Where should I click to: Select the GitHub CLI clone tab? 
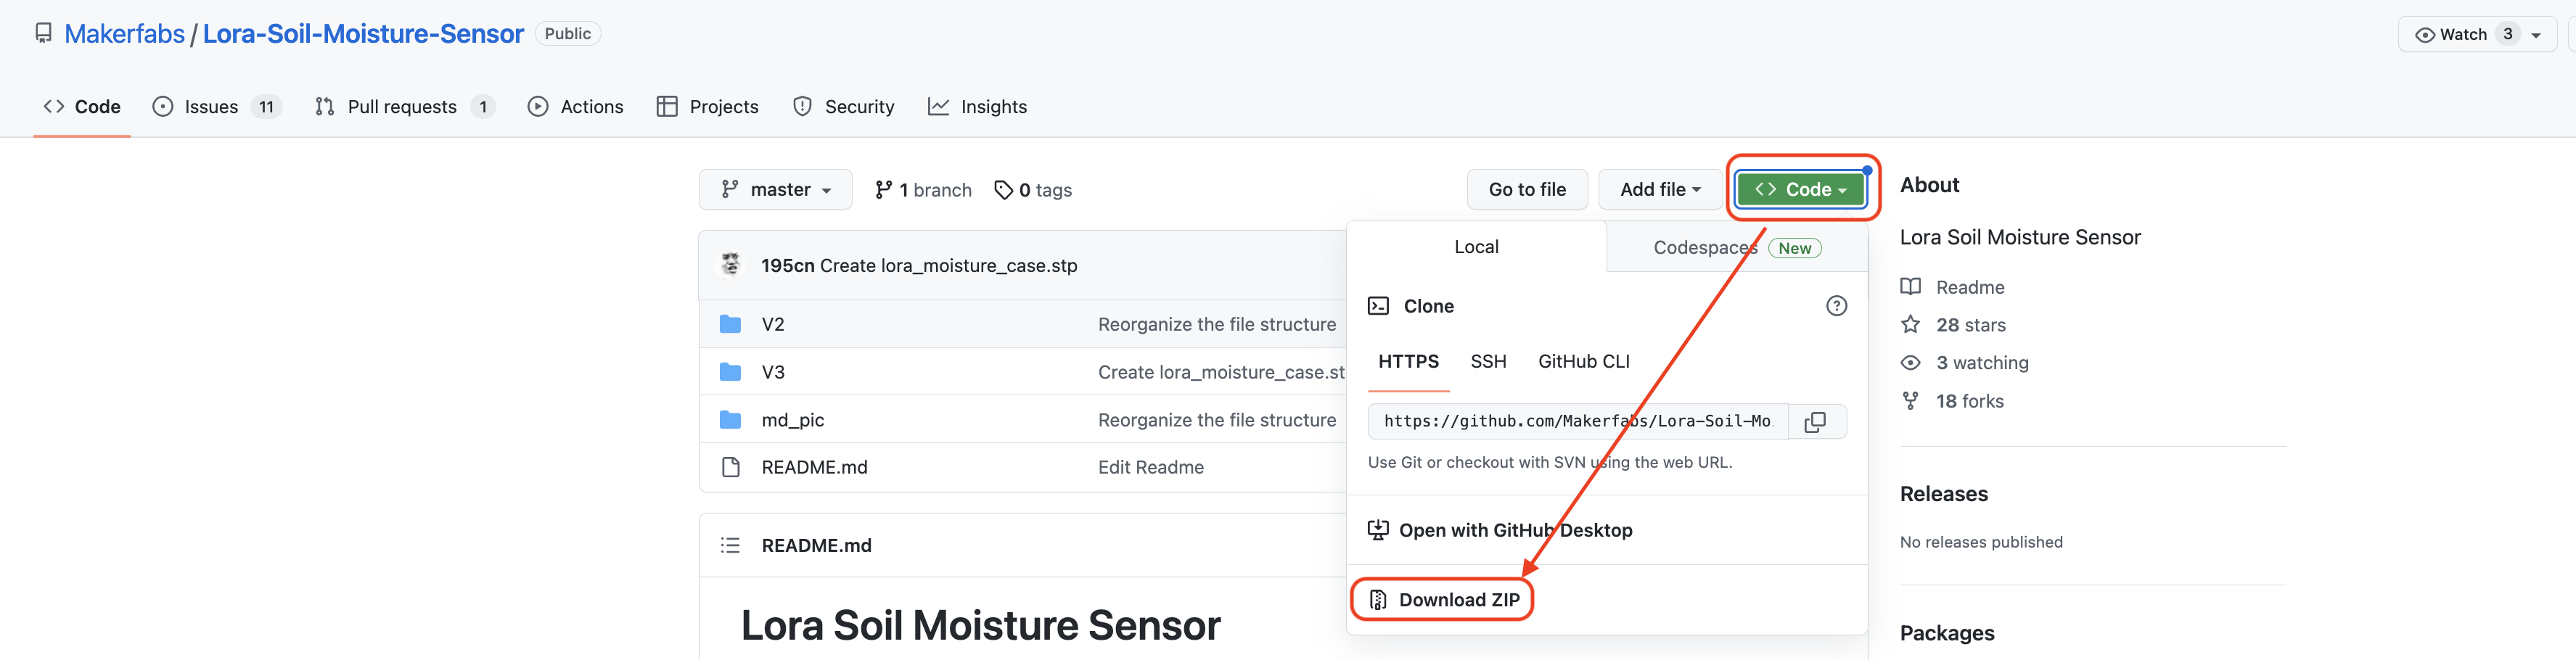click(1583, 361)
